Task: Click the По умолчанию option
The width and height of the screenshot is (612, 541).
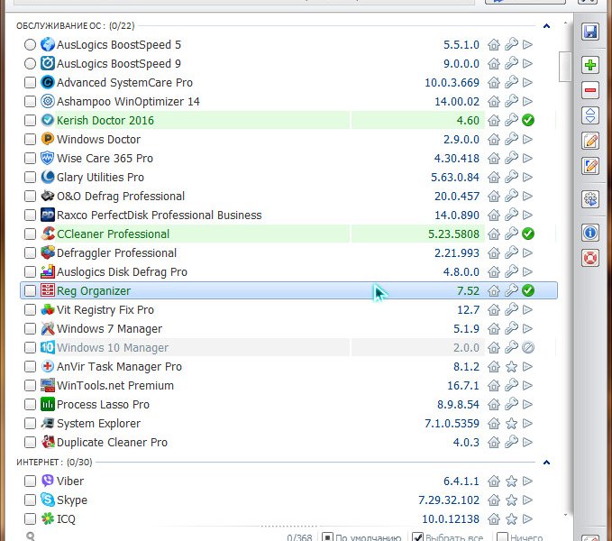Action: [361, 537]
